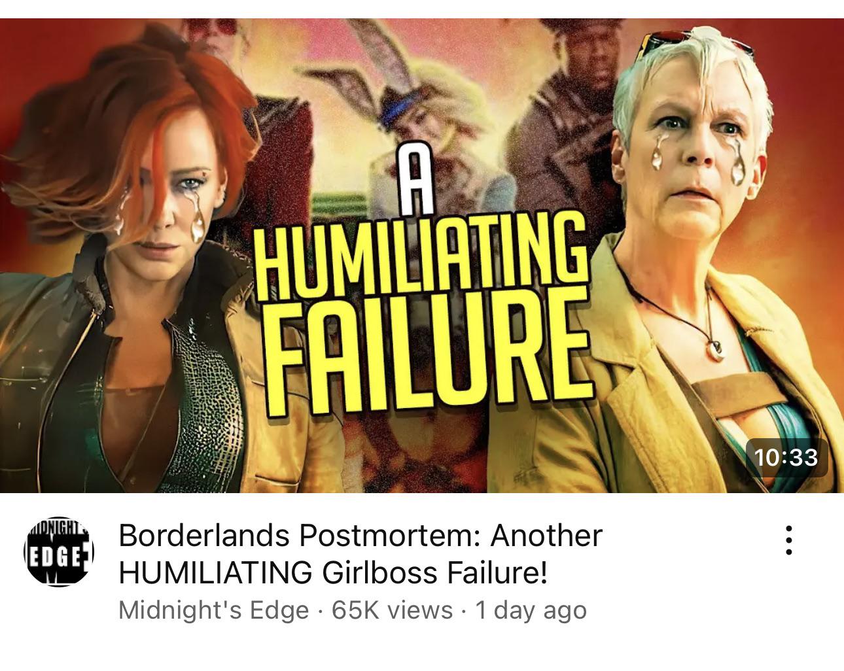The height and width of the screenshot is (671, 844).
Task: Click the HUMILIATING Girlboss Failure! title line
Action: coord(332,573)
